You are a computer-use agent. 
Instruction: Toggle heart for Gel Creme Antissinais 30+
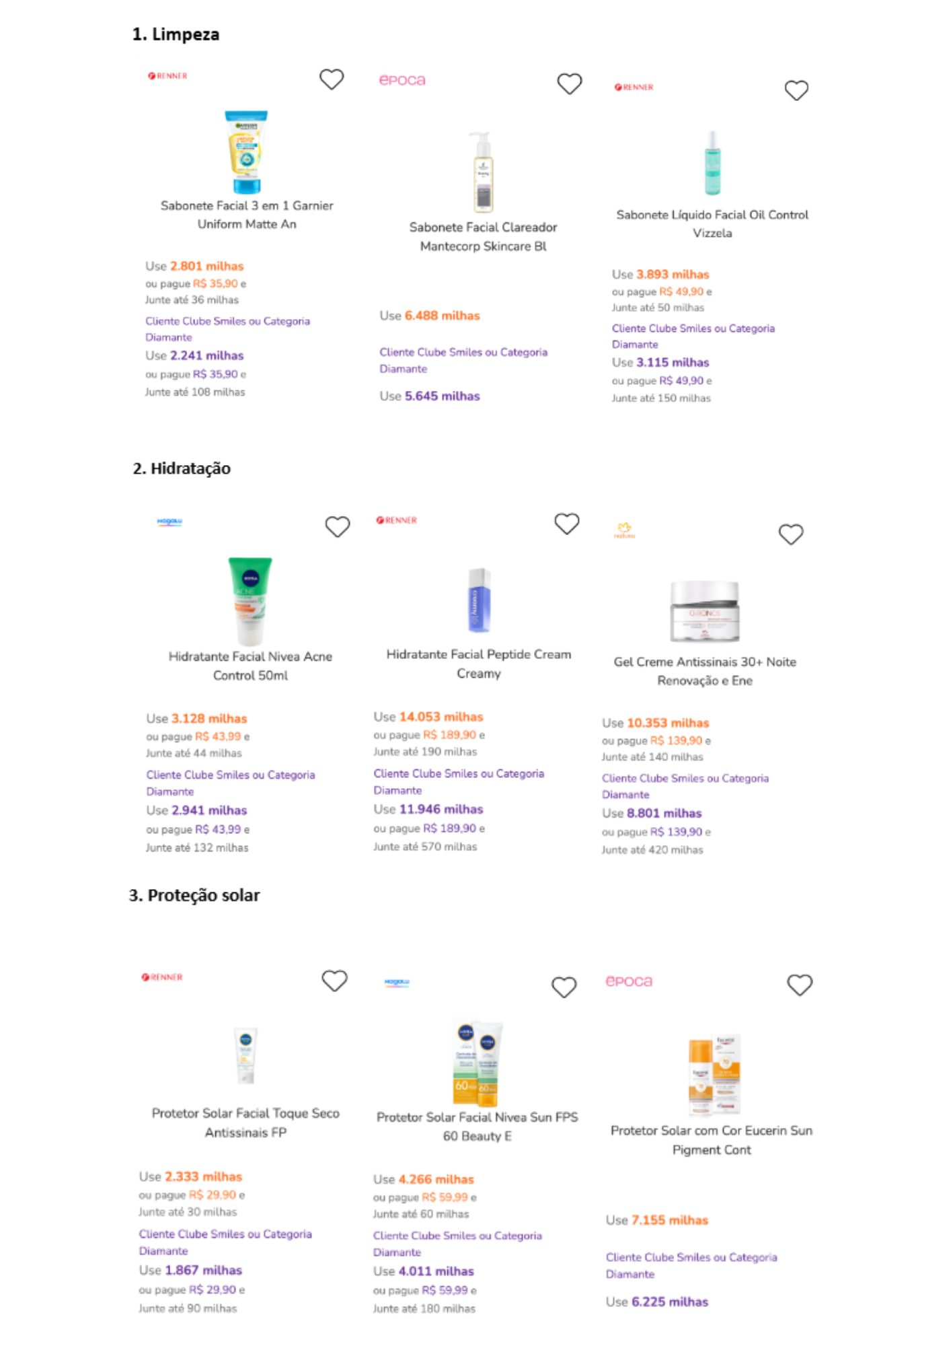pos(790,534)
